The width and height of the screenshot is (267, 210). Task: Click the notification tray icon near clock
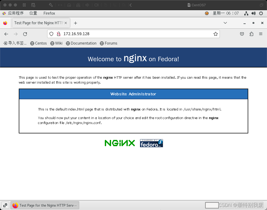pos(207,13)
